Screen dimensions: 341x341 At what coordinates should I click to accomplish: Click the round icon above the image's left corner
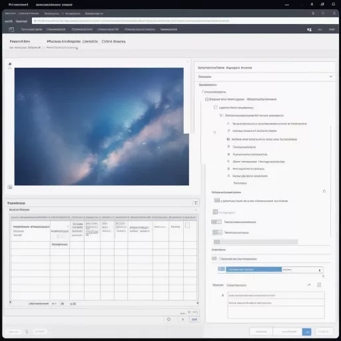[10, 64]
